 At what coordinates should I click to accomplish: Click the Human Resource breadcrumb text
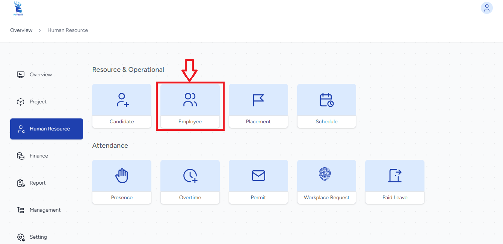[68, 30]
